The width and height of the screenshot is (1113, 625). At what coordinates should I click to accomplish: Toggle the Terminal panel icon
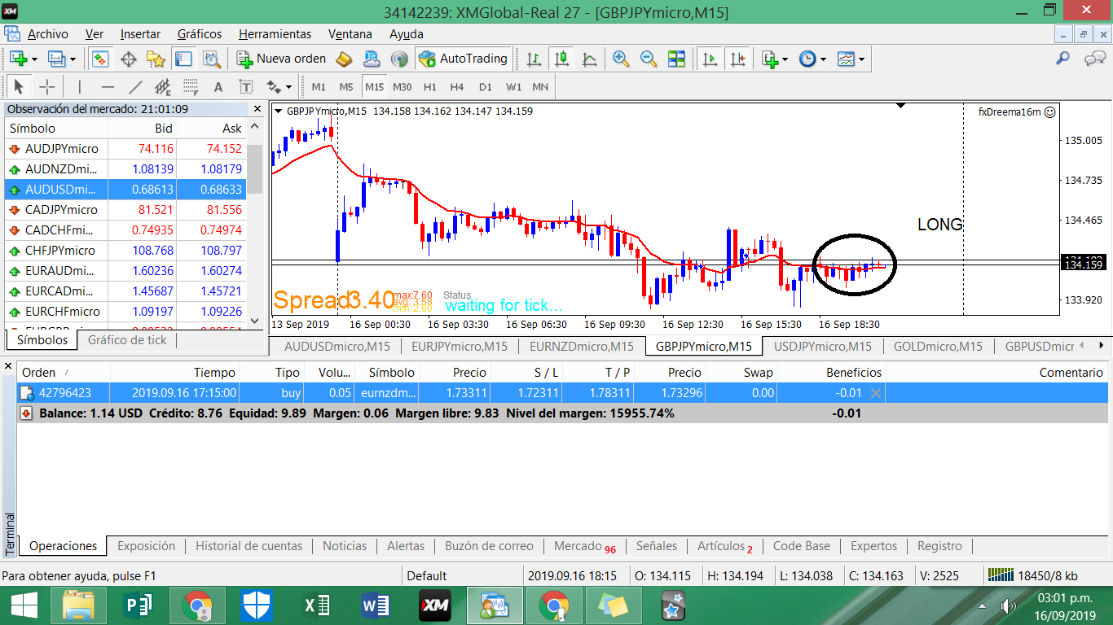point(183,59)
